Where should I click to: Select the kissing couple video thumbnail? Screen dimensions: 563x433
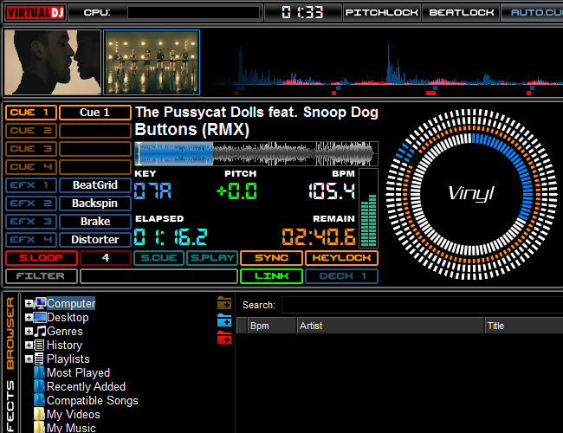point(53,62)
